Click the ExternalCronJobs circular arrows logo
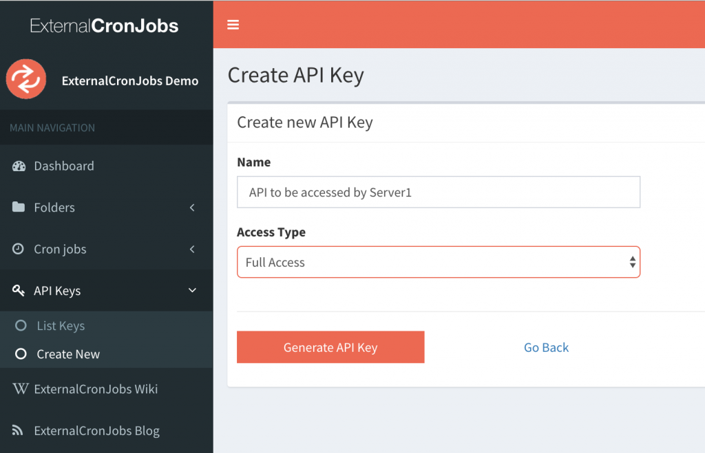 [26, 79]
